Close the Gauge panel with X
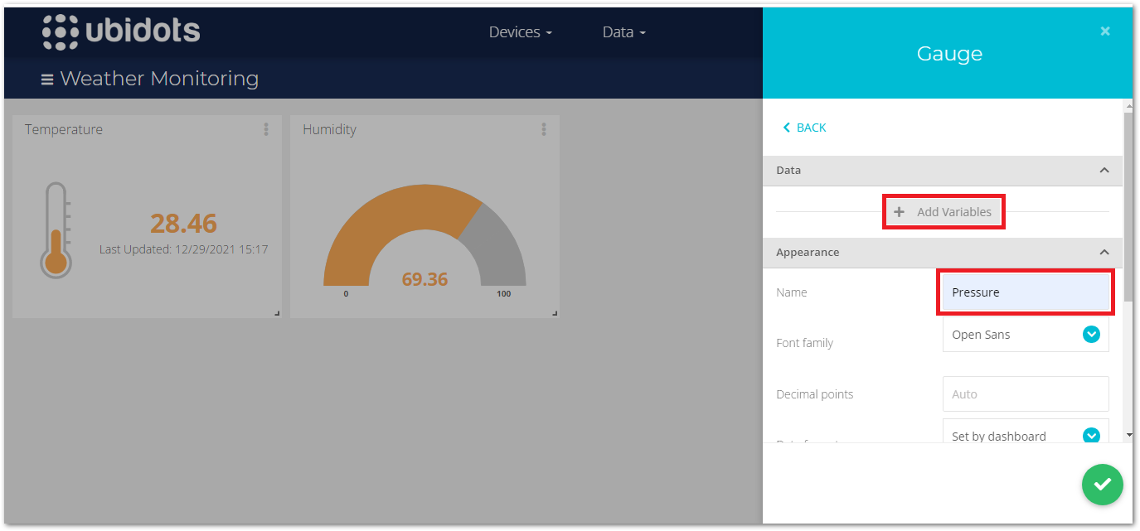Image resolution: width=1140 pixels, height=531 pixels. point(1104,31)
